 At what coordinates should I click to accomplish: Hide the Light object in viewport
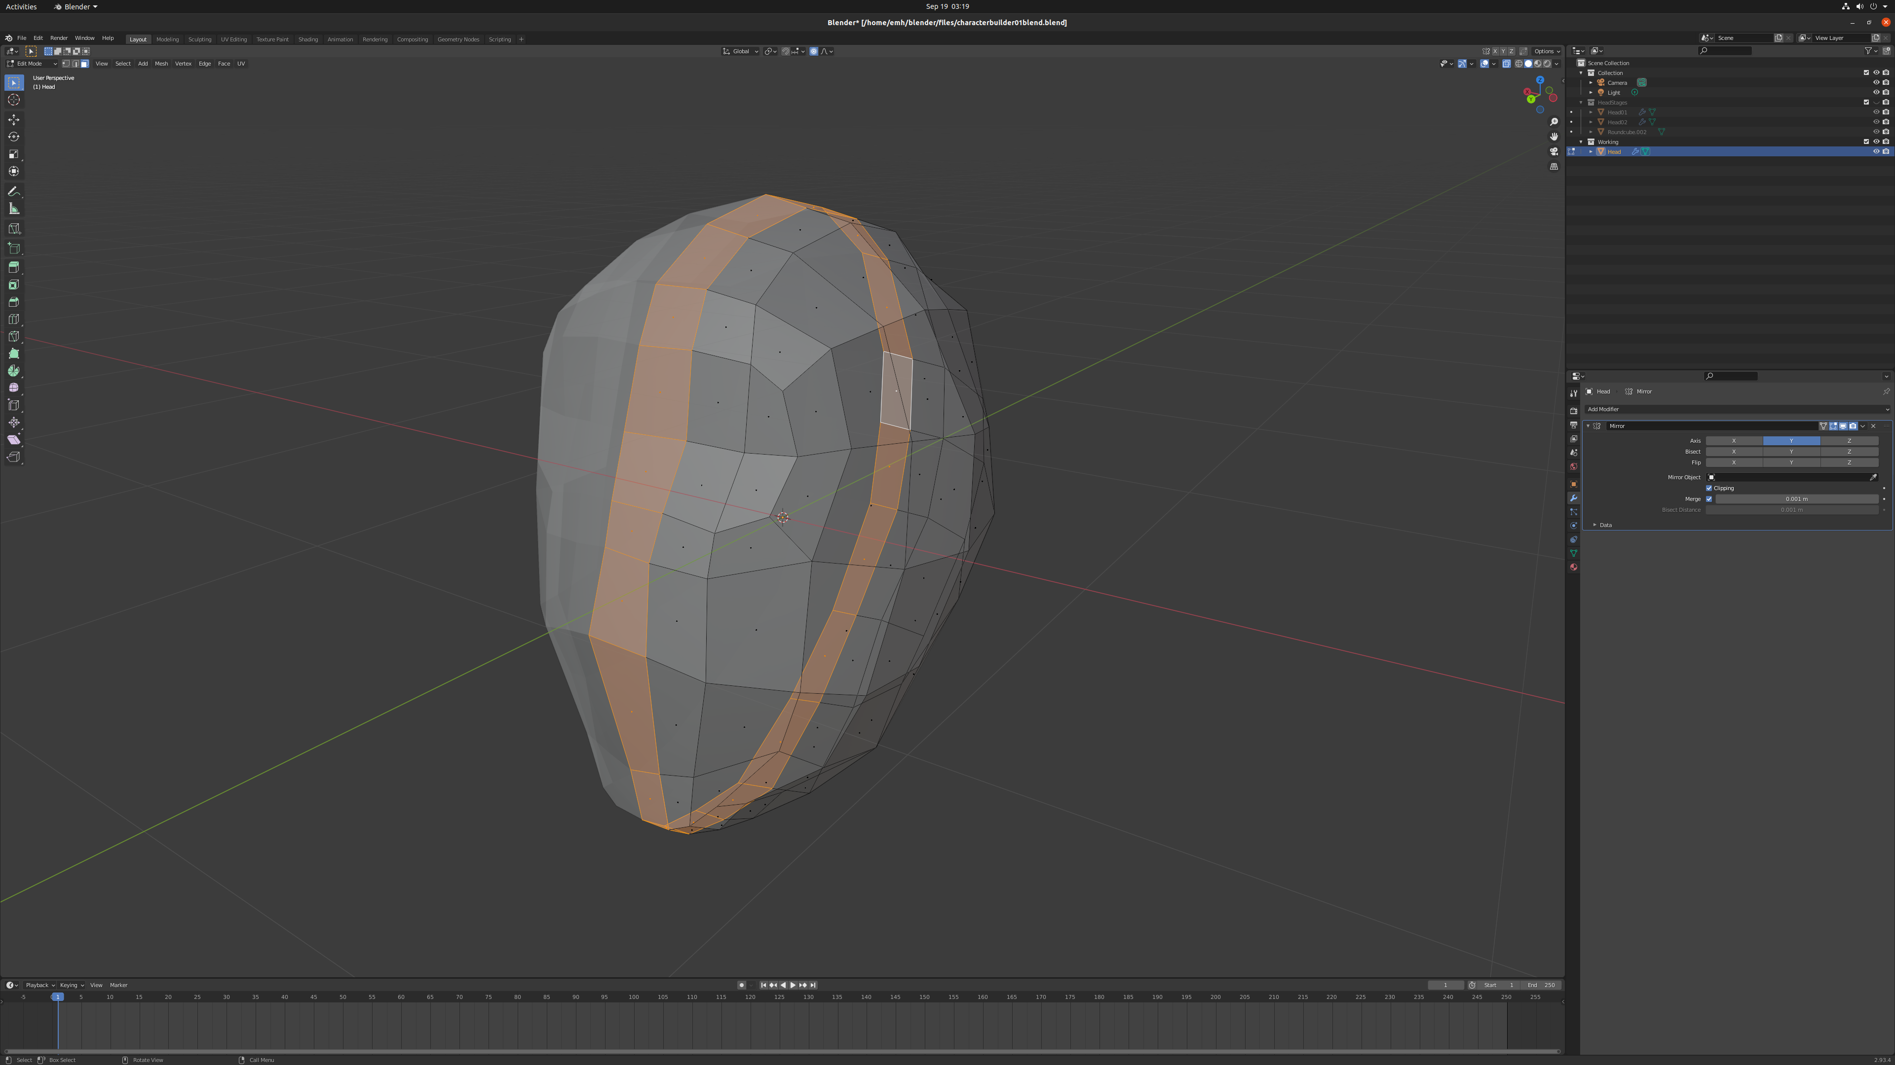pos(1876,93)
